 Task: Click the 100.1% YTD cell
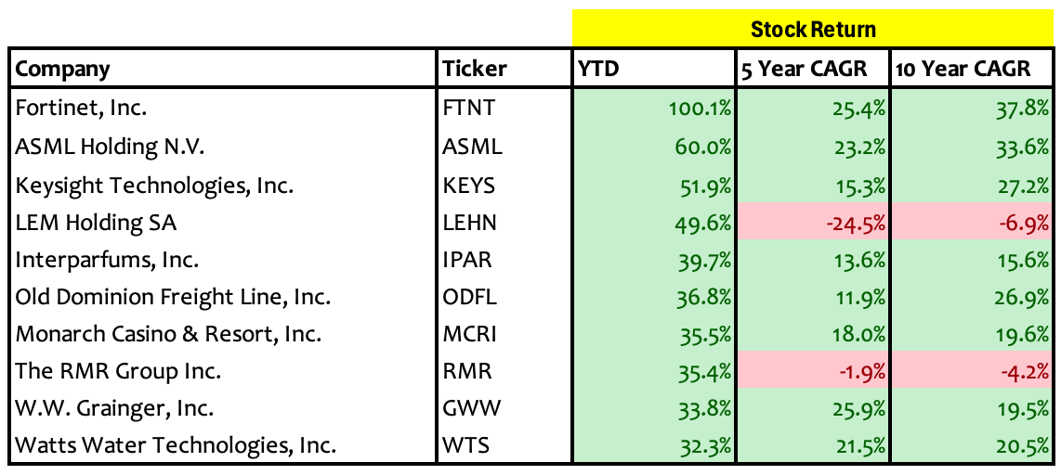pyautogui.click(x=654, y=109)
